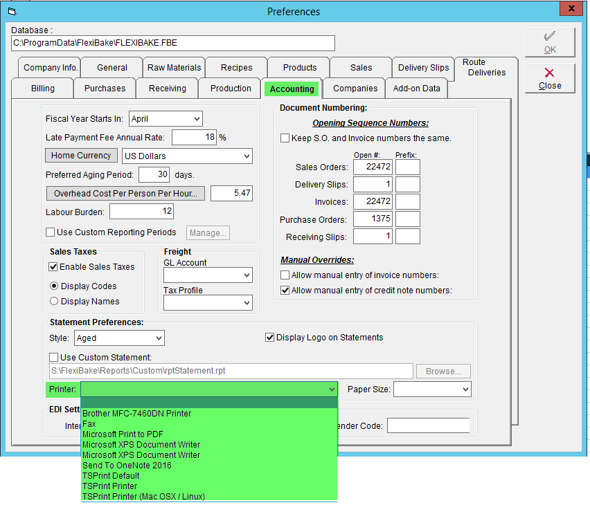The width and height of the screenshot is (590, 505).
Task: Toggle Display Logo on Statements
Action: coord(269,338)
